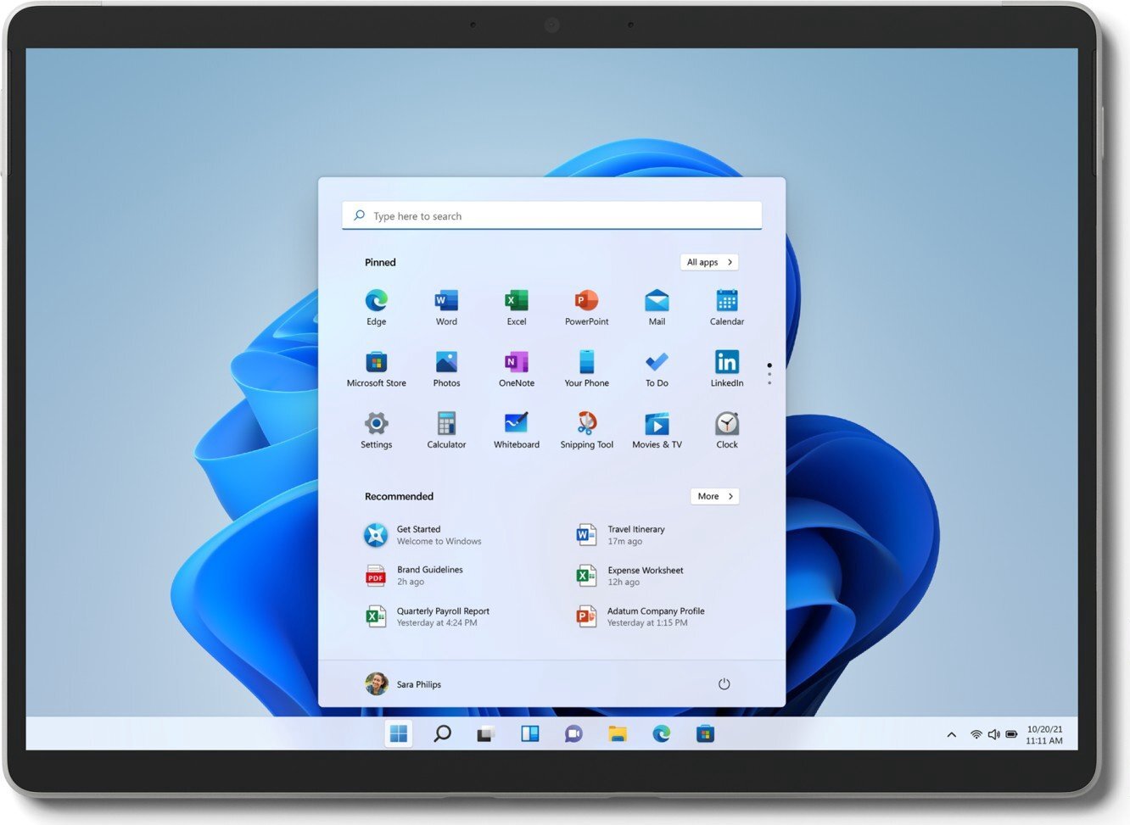Start PowerPoint from pinned apps
Screen dimensions: 1130x825
pyautogui.click(x=587, y=307)
